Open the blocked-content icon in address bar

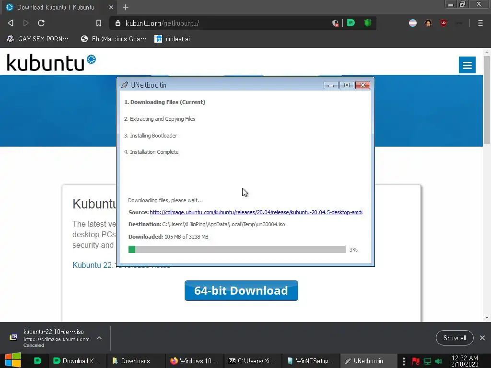coord(335,23)
